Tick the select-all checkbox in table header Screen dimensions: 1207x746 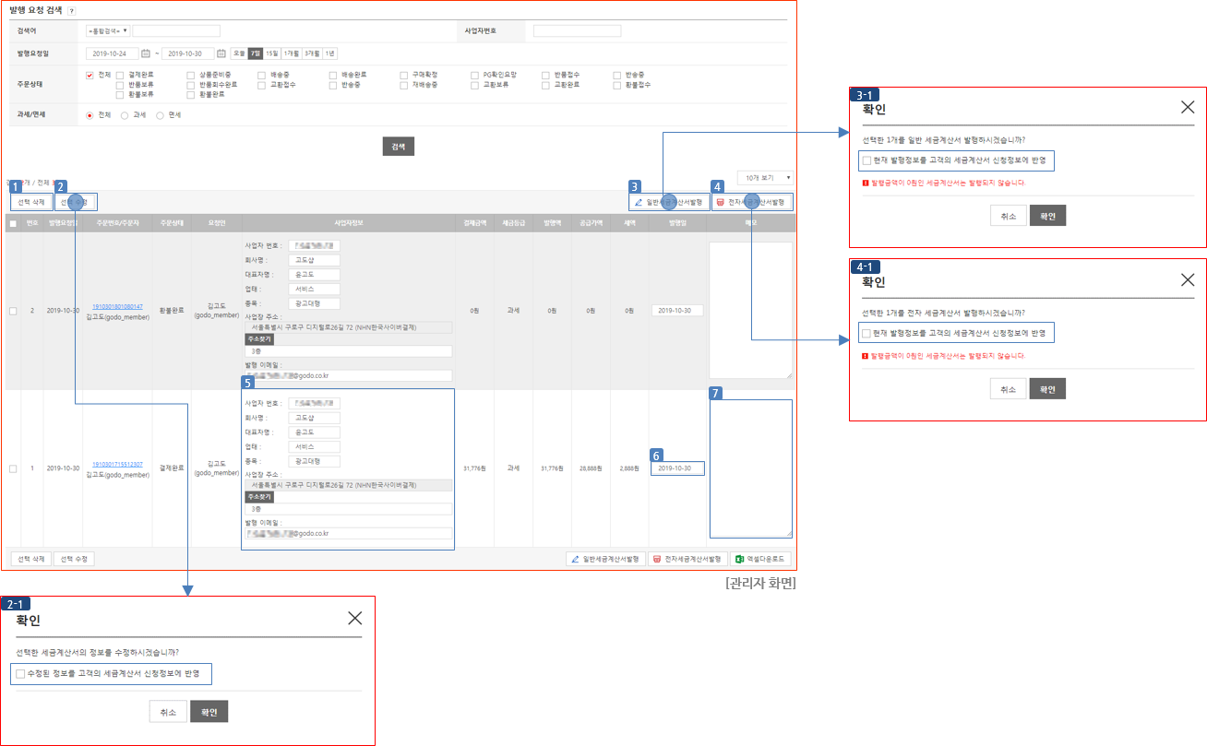[x=12, y=223]
